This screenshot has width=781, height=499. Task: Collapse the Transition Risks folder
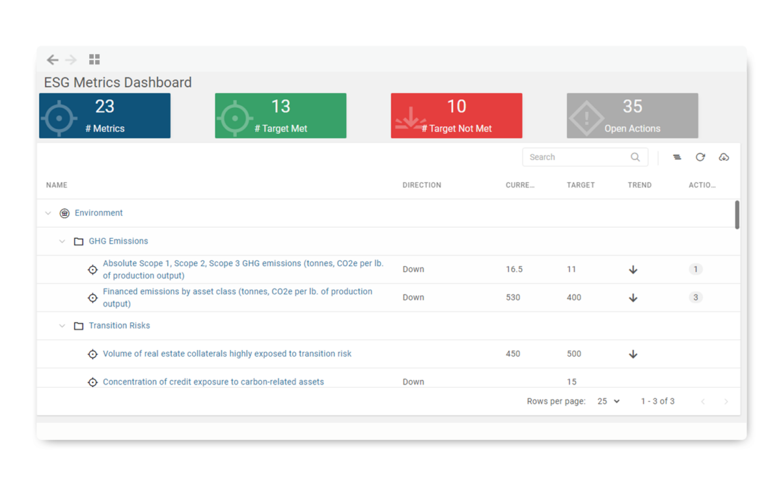(62, 325)
